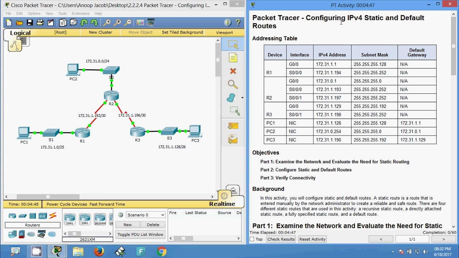Image resolution: width=459 pixels, height=258 pixels.
Task: Switch to Logical workspace tab
Action: point(20,33)
